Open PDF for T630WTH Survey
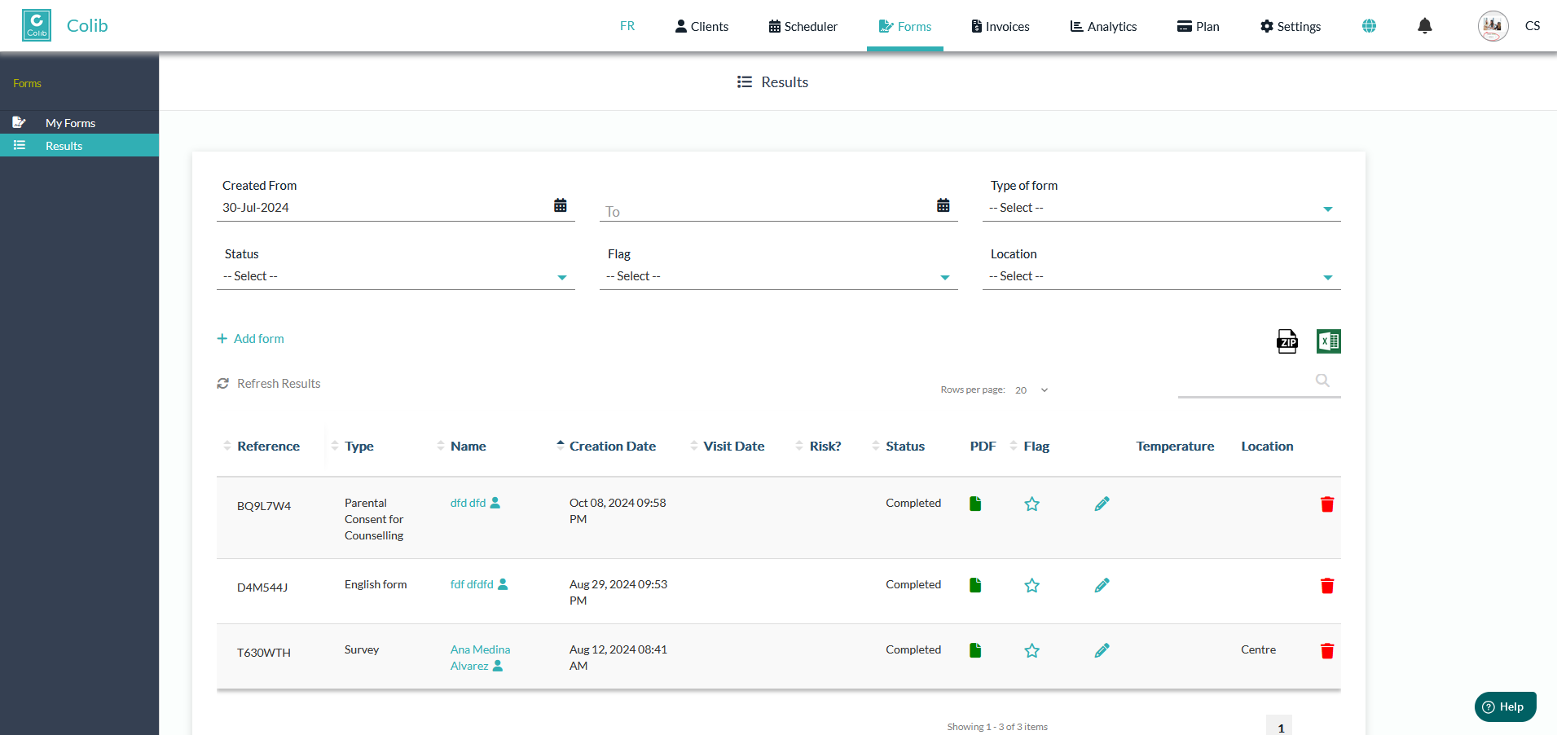This screenshot has width=1557, height=735. pyautogui.click(x=974, y=650)
